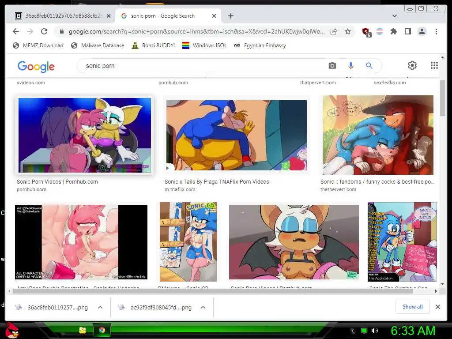Open Google quick settings gear
Image resolution: width=452 pixels, height=339 pixels.
tap(412, 65)
